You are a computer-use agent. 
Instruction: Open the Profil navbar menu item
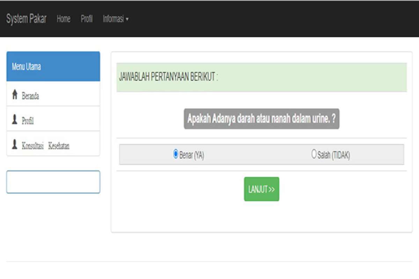click(87, 19)
